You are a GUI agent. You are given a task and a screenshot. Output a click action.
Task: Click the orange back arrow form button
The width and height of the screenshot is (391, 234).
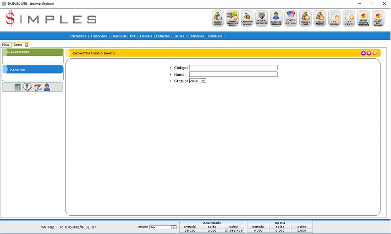(375, 53)
